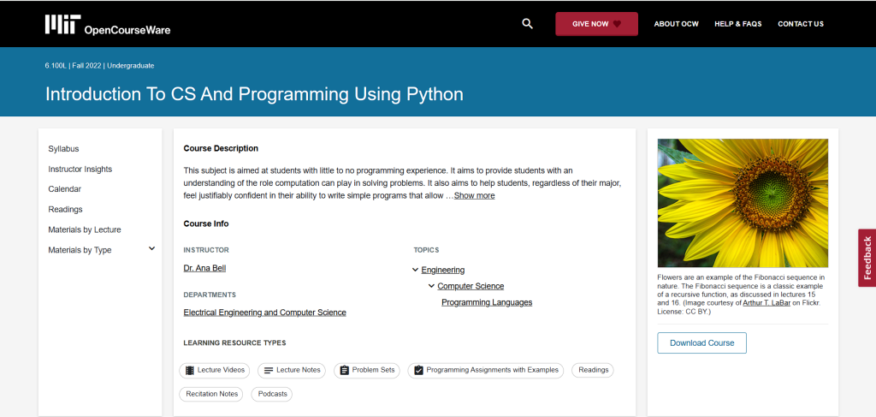
Task: Open the Lecture Videos resource type
Action: pos(215,370)
